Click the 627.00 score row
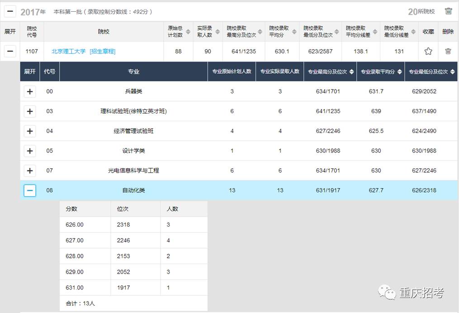 coord(133,240)
